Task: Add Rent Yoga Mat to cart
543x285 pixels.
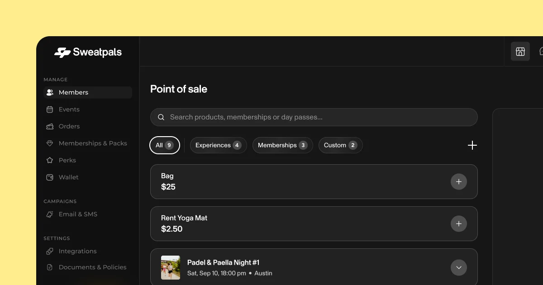Action: [458, 224]
